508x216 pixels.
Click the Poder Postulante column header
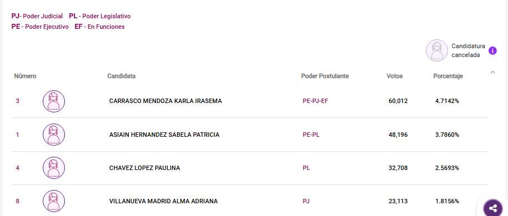325,76
